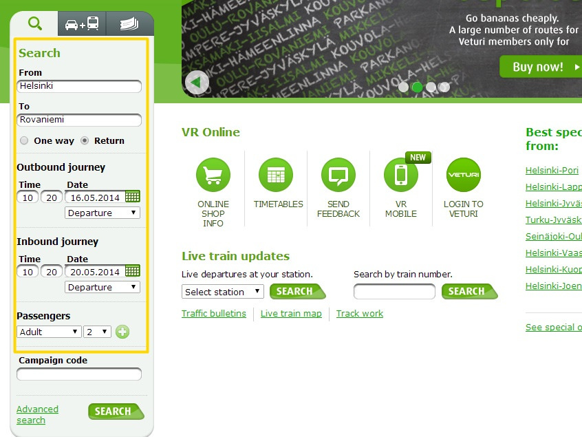Click outbound journey hour field

[x=28, y=198]
